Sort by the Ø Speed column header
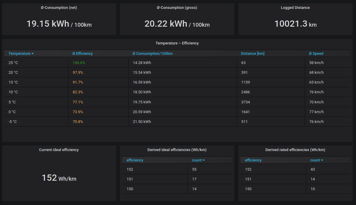The image size is (356, 205). pos(316,54)
